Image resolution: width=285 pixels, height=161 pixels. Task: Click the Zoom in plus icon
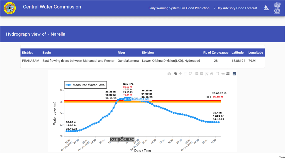click(x=197, y=74)
